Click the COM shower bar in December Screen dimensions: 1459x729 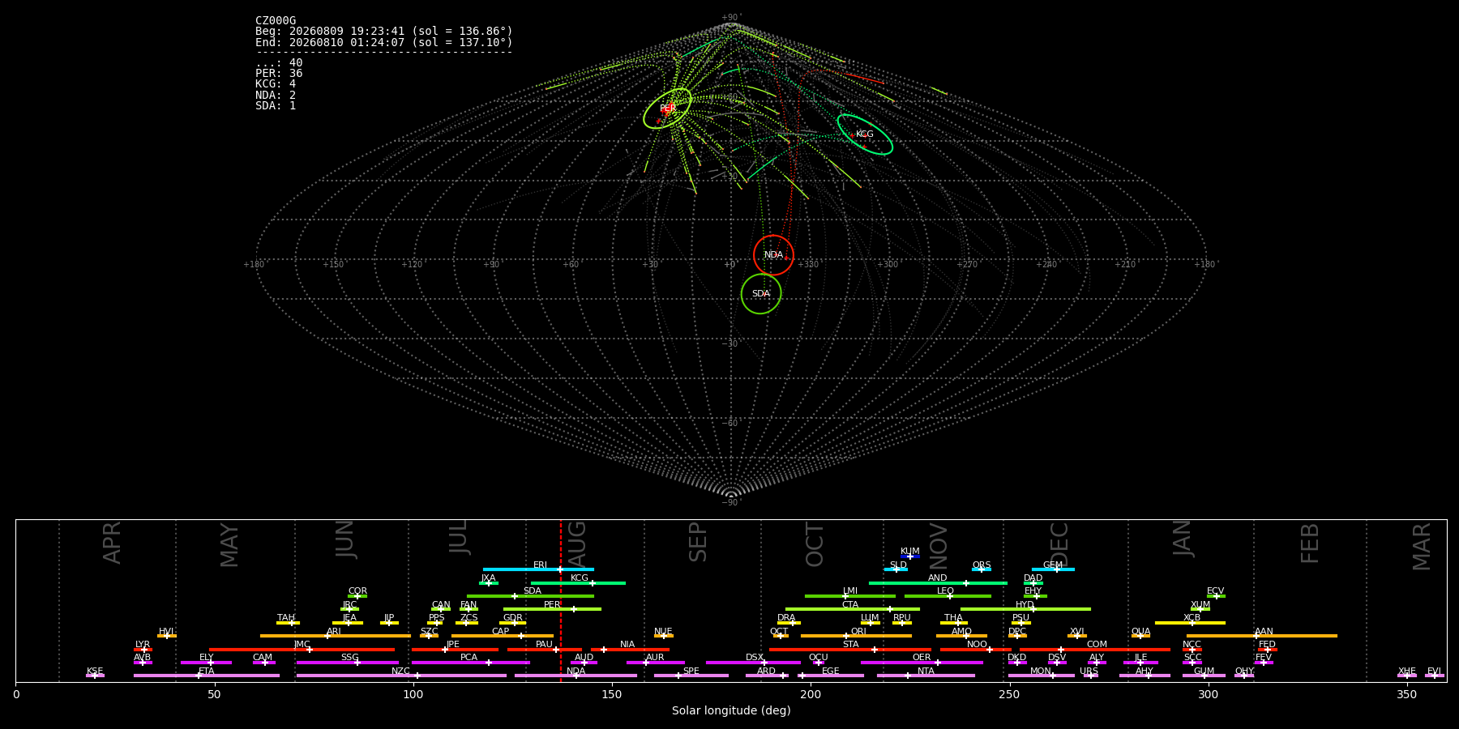1095,650
